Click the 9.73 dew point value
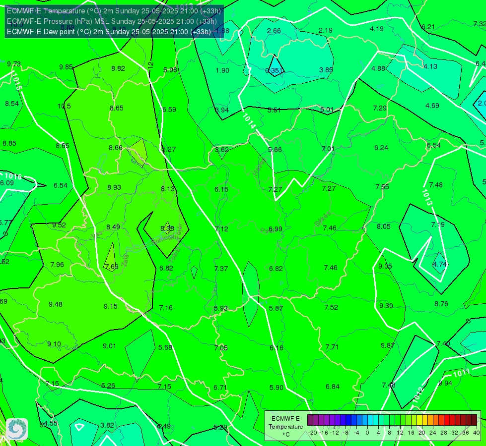 tap(14, 64)
